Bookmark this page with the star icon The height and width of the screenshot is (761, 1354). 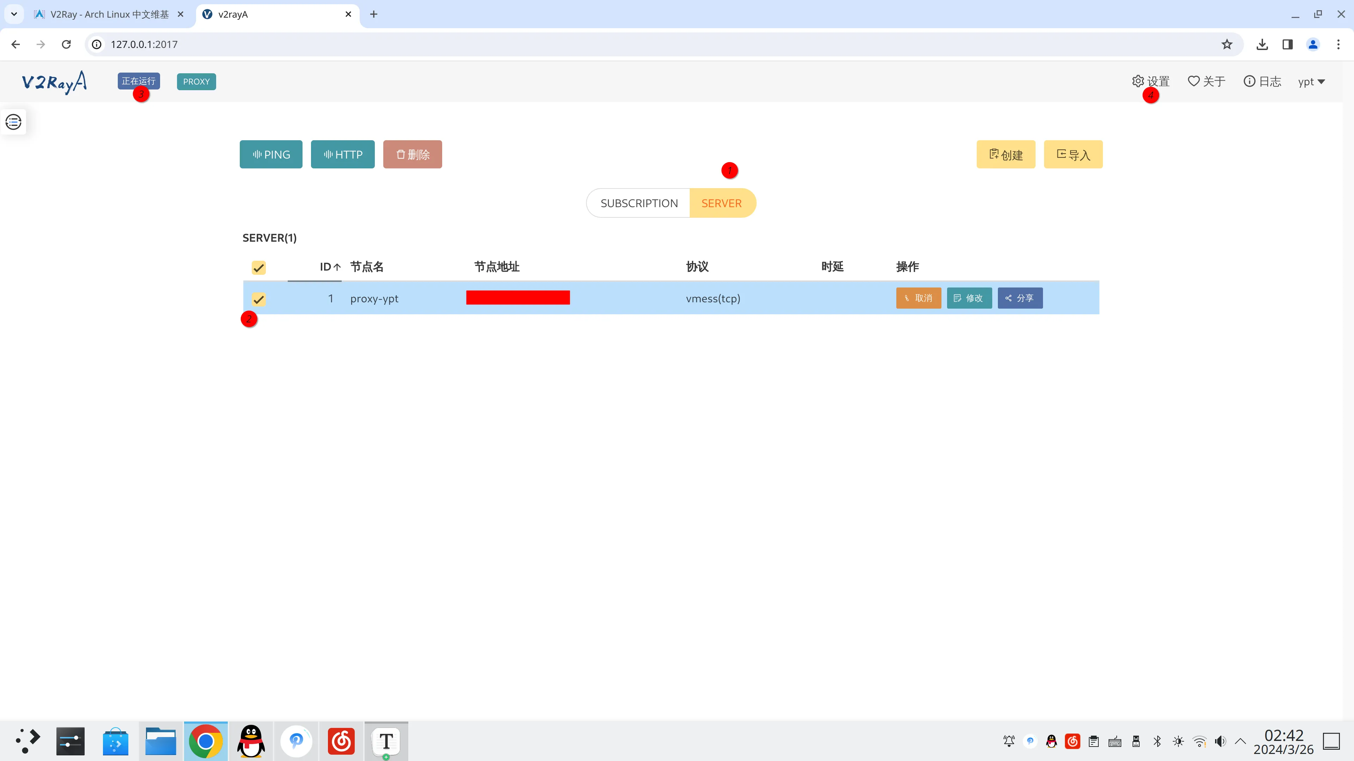coord(1226,45)
